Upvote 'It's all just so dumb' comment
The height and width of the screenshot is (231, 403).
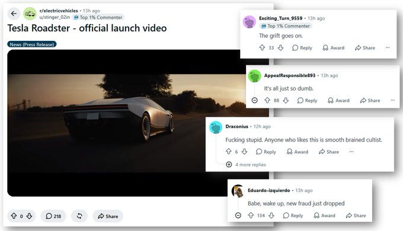267,100
